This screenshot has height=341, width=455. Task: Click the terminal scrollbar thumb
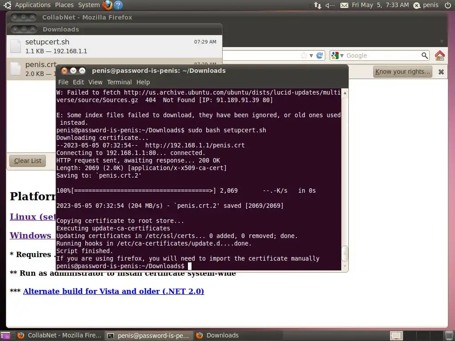[345, 254]
